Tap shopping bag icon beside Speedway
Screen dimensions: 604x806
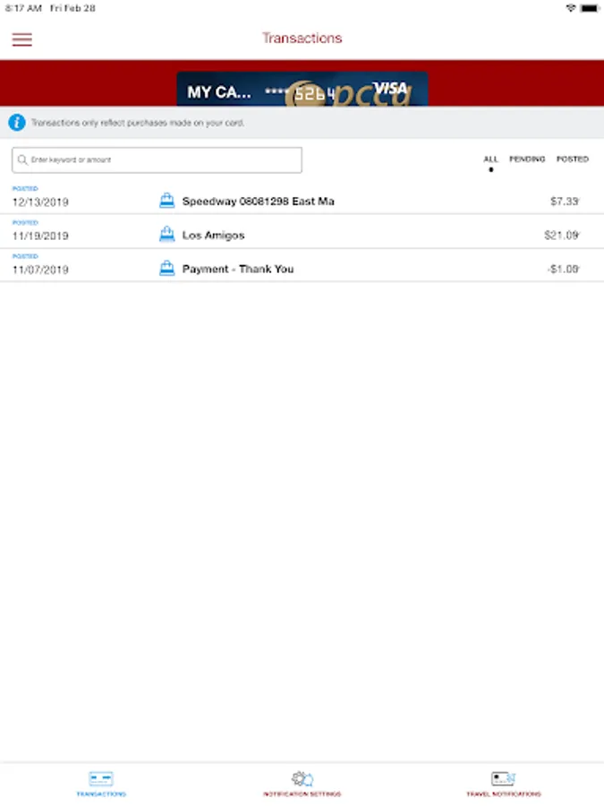[x=167, y=201]
